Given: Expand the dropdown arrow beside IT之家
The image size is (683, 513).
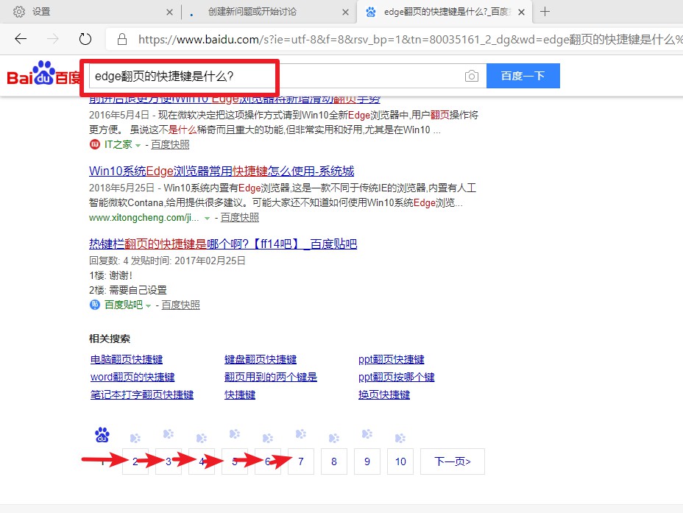Looking at the screenshot, I should coord(138,146).
